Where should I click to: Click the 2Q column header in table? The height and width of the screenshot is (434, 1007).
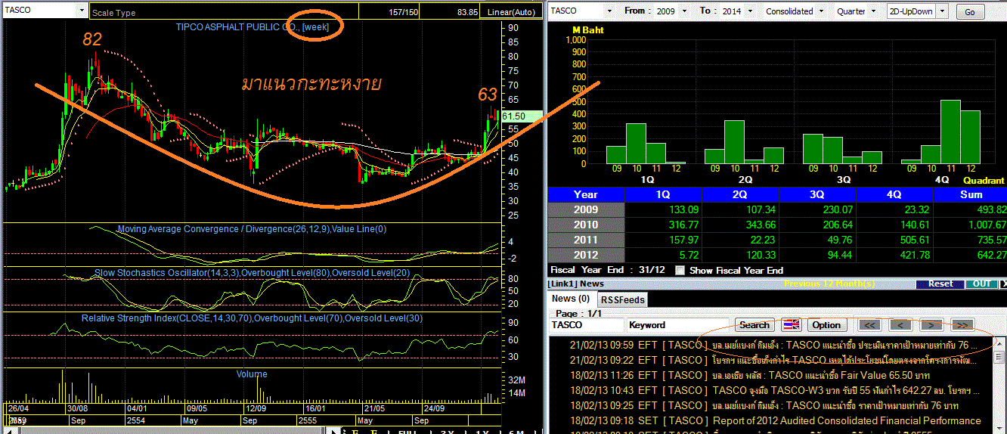(740, 194)
